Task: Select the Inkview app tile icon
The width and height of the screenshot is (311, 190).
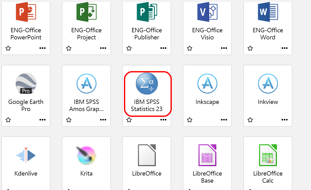Action: (268, 84)
